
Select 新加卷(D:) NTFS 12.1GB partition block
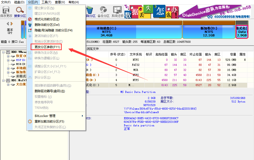coord(209,30)
